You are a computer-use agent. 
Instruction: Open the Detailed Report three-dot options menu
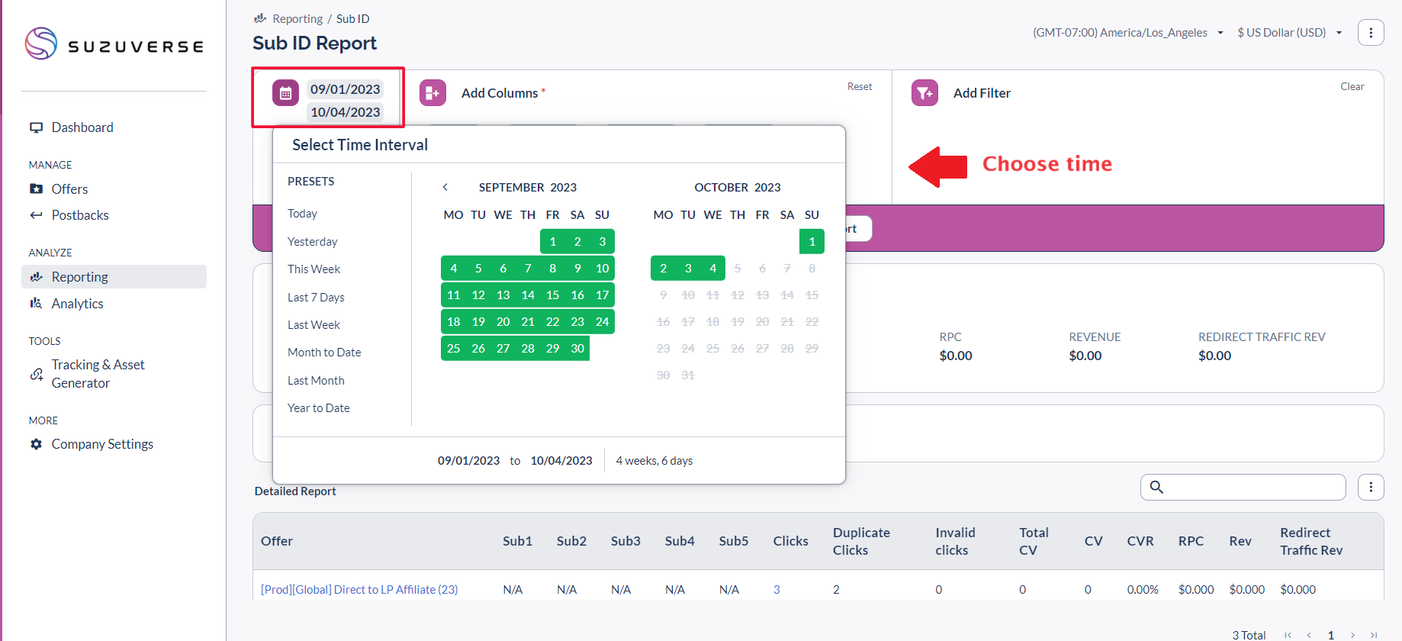coord(1370,487)
